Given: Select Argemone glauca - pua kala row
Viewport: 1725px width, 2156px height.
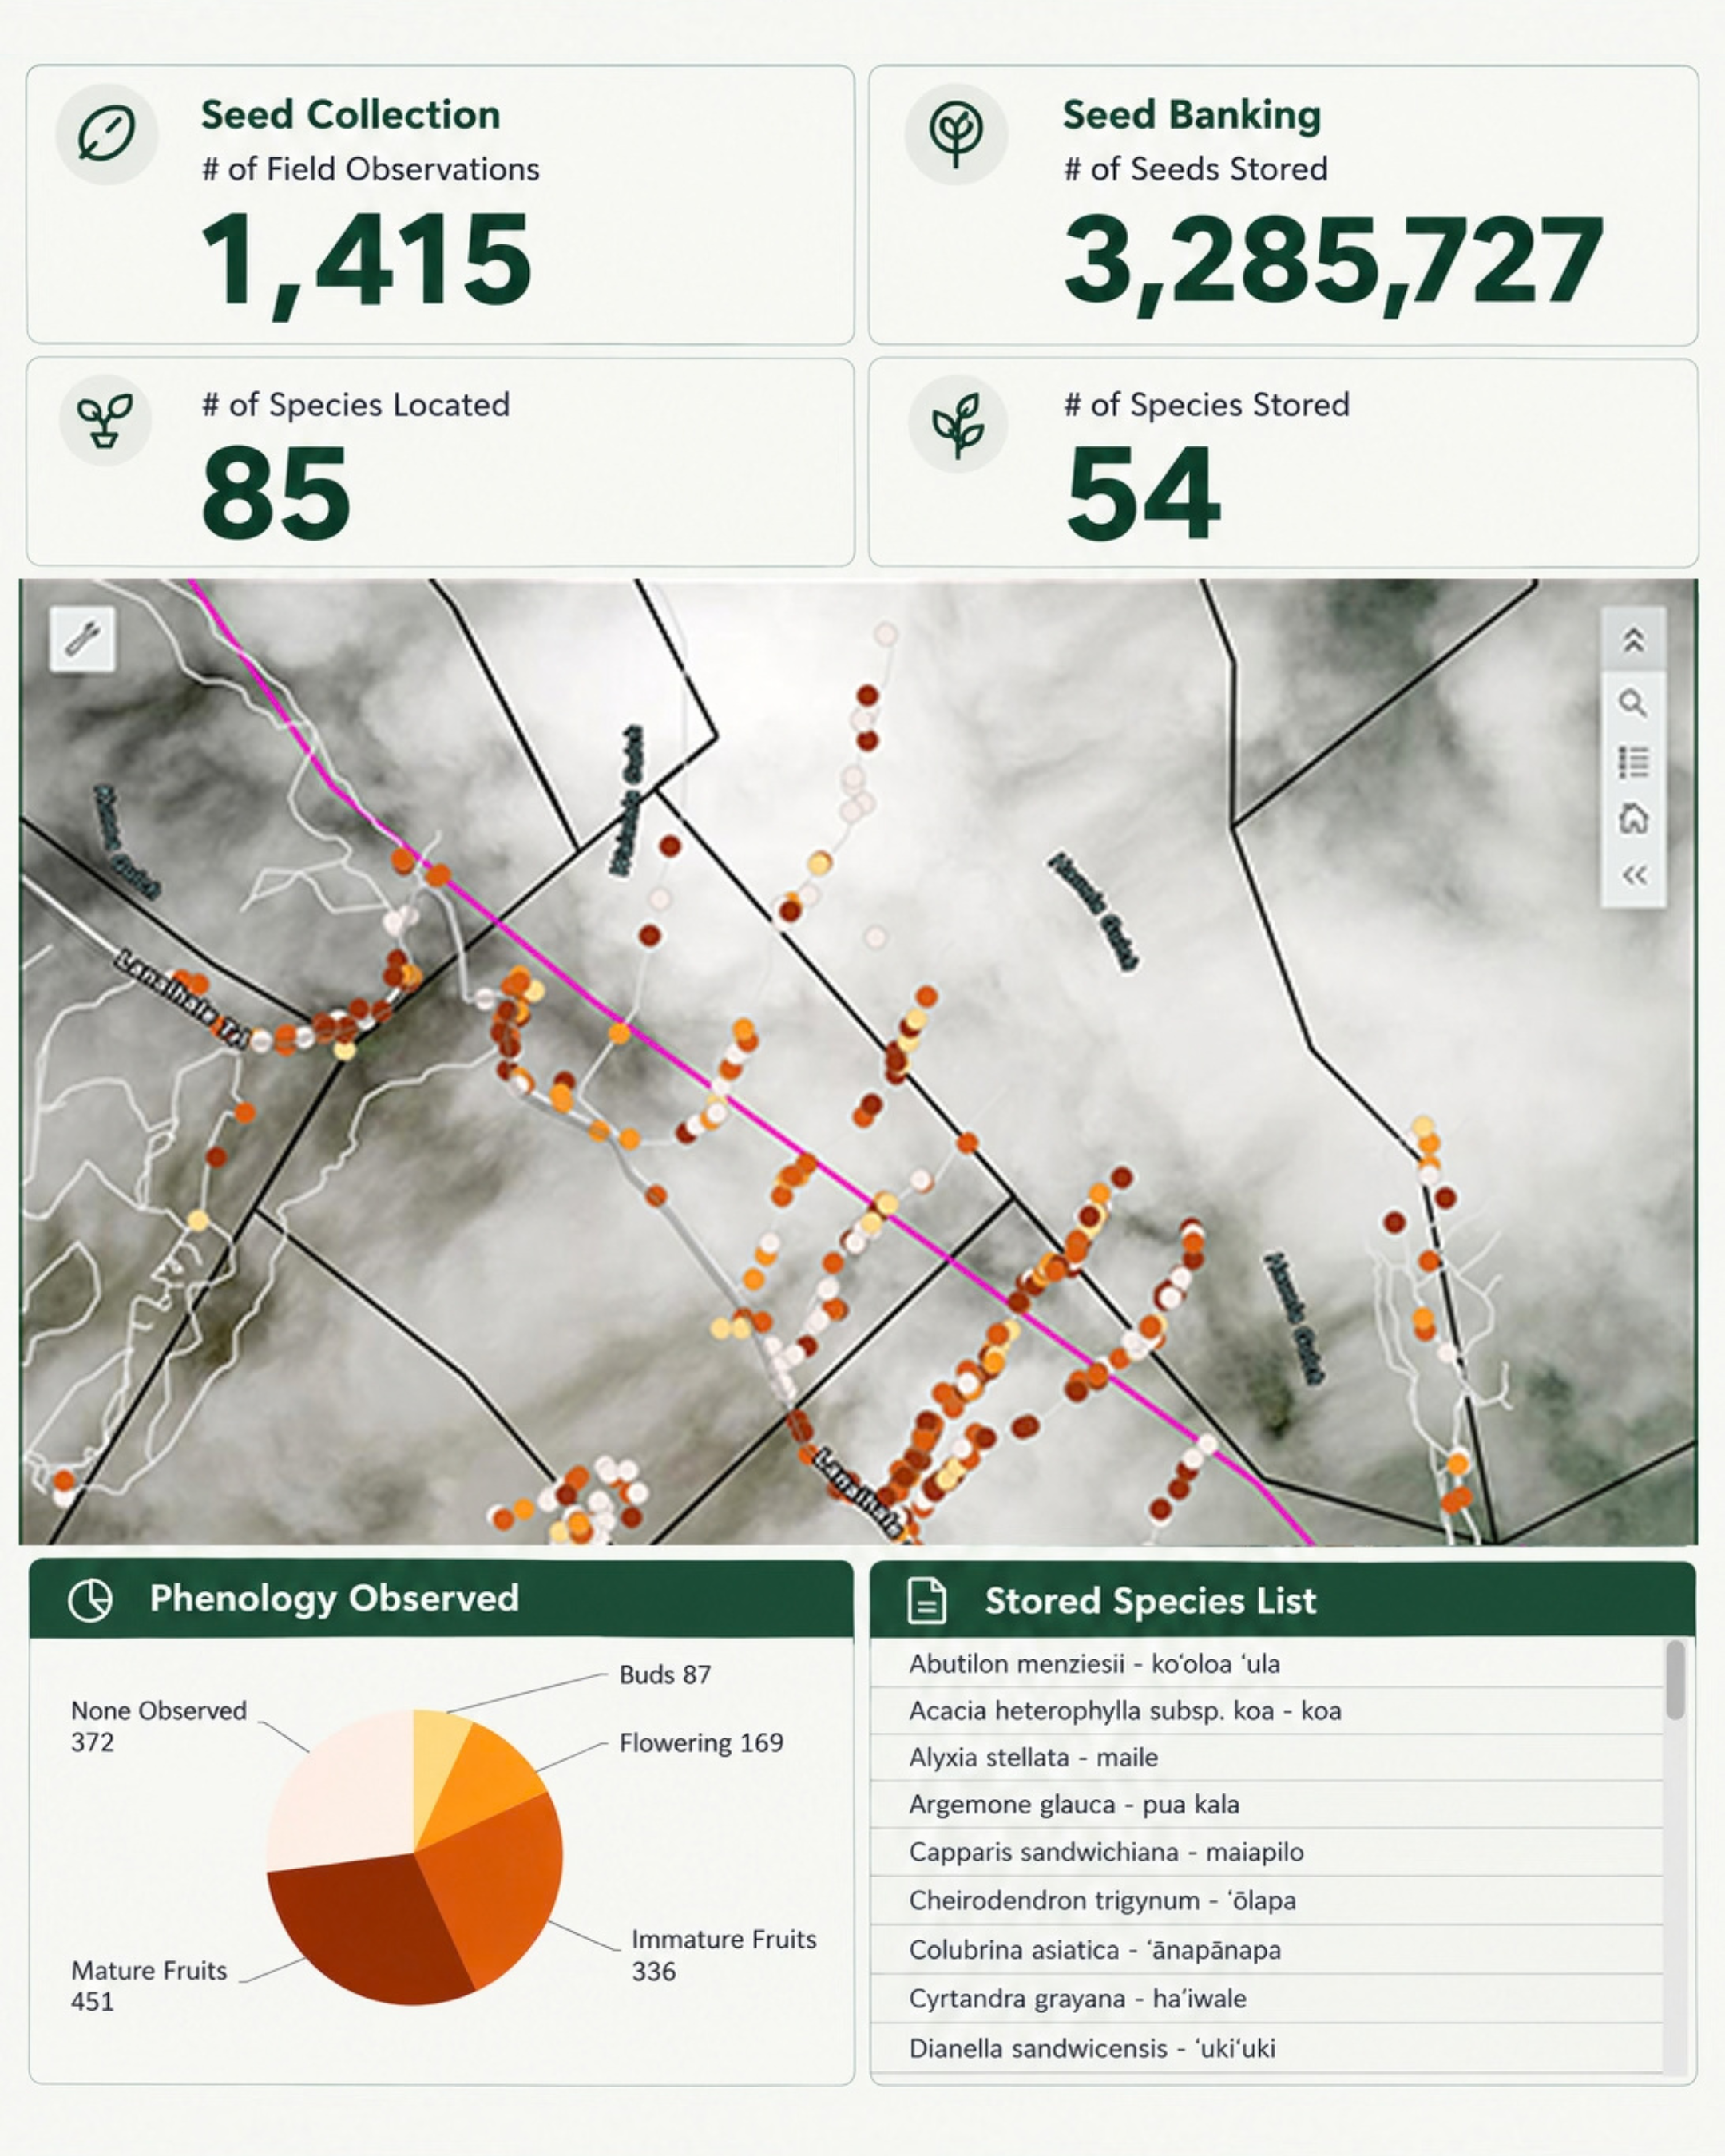Looking at the screenshot, I should [1266, 1804].
